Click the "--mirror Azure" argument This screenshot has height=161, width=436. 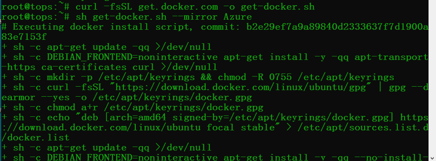pyautogui.click(x=212, y=17)
